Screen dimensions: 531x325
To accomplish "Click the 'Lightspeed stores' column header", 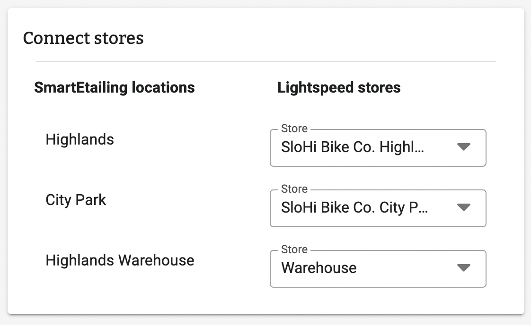I will point(339,87).
